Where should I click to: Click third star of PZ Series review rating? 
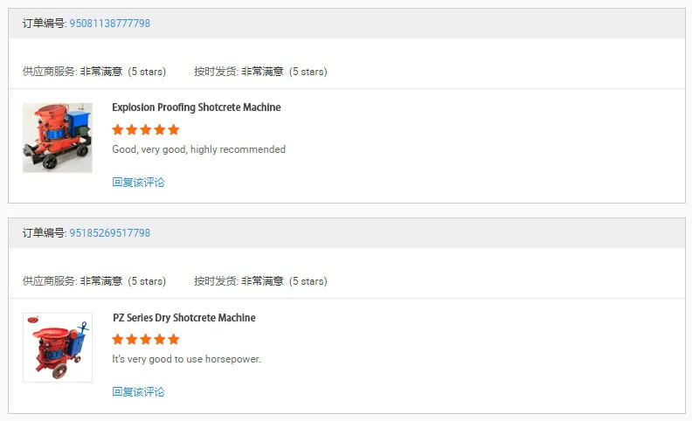146,340
